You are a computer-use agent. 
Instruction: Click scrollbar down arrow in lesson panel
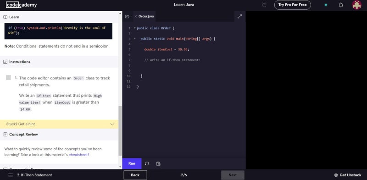click(x=120, y=167)
